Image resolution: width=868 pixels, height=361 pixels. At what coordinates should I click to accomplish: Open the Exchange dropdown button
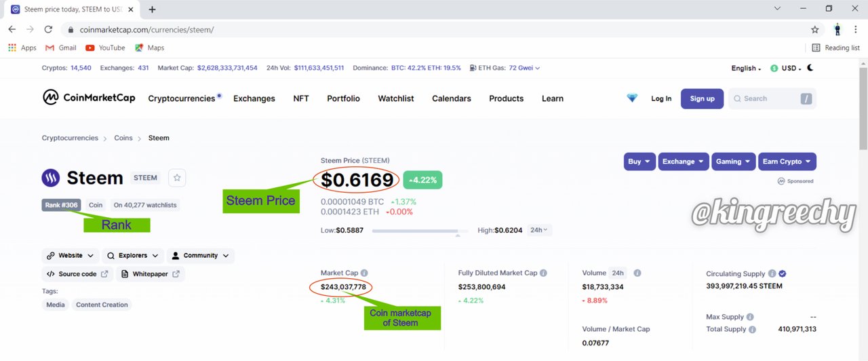coord(684,161)
